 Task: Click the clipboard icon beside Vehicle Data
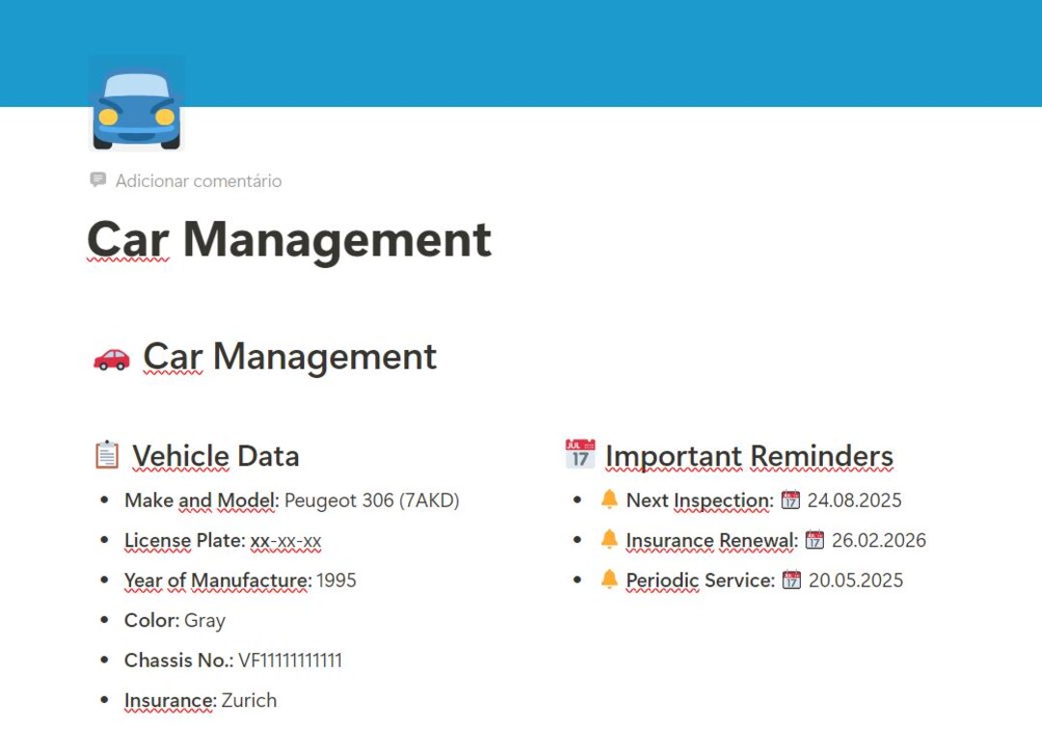coord(107,455)
